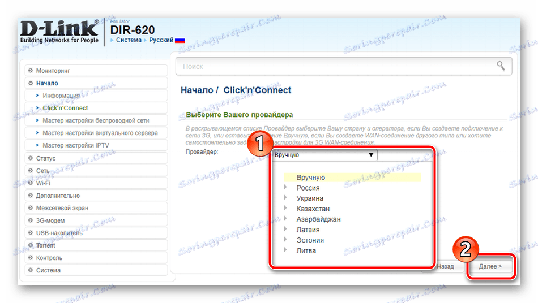
Task: Click the Статус section arrow icon
Action: (31, 158)
